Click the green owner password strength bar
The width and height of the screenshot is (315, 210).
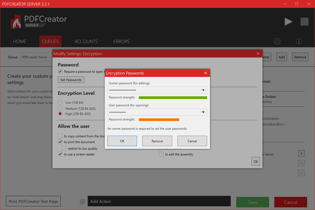point(173,98)
